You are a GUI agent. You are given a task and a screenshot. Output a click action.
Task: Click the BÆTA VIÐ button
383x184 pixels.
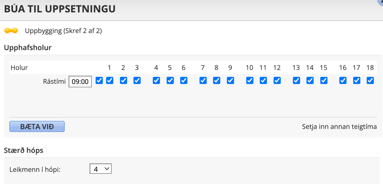pos(37,127)
